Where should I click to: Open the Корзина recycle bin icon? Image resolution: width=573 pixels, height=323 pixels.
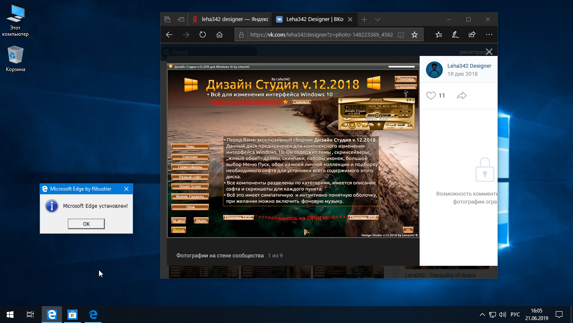[16, 59]
